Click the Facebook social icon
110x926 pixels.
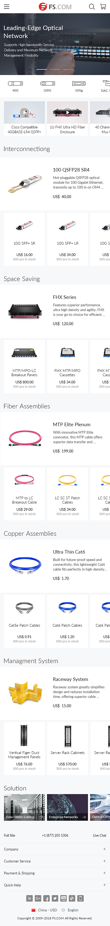point(47,898)
